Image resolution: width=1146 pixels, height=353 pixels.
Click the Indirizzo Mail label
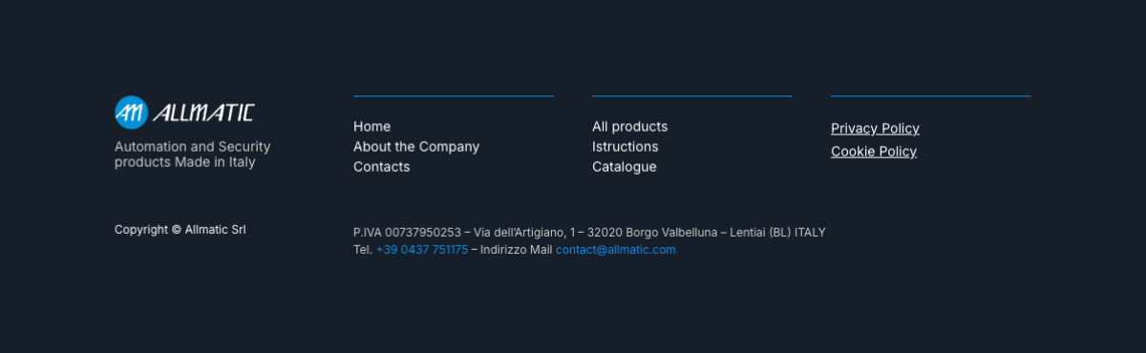(x=517, y=249)
